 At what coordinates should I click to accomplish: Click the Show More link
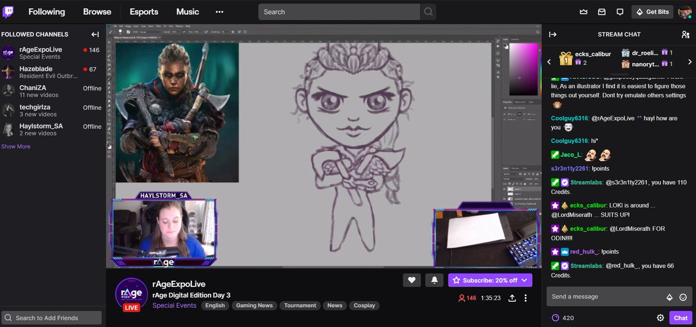pyautogui.click(x=16, y=147)
